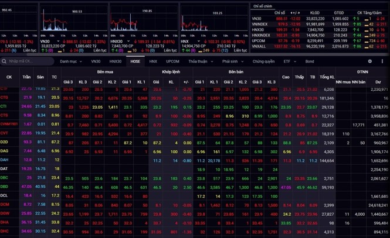The width and height of the screenshot is (390, 238).
Task: Click the Bên mua column group header
Action: point(105,72)
